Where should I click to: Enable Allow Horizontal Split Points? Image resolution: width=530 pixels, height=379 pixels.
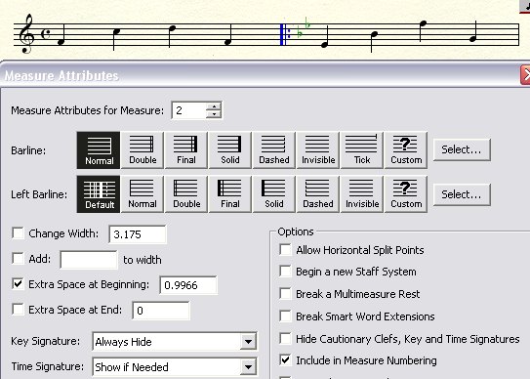285,250
